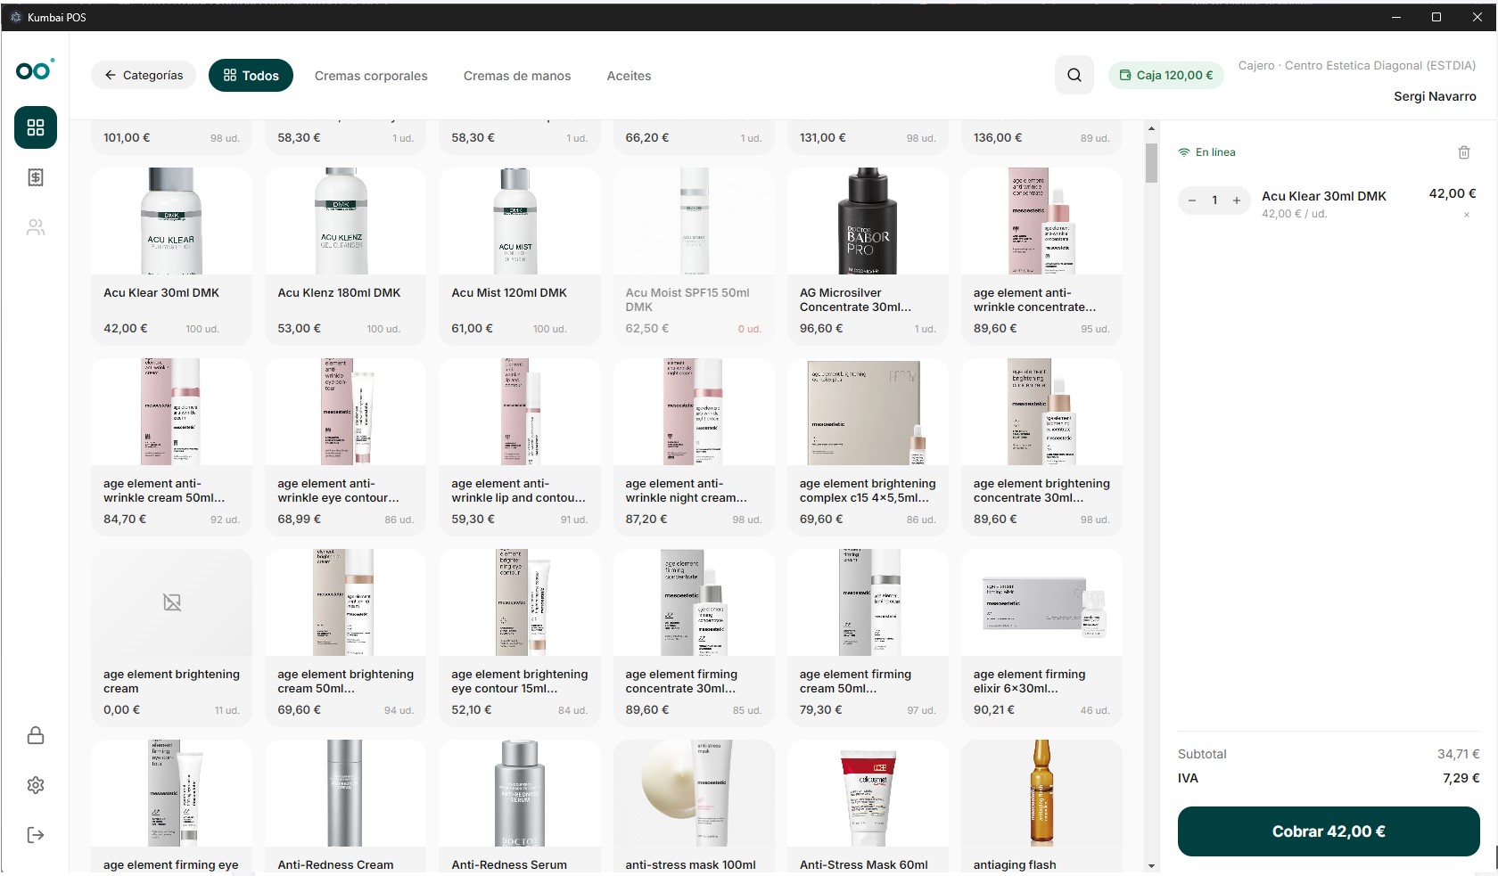
Task: Click Acu Klear 30ml DMK cart line name
Action: click(x=1323, y=196)
